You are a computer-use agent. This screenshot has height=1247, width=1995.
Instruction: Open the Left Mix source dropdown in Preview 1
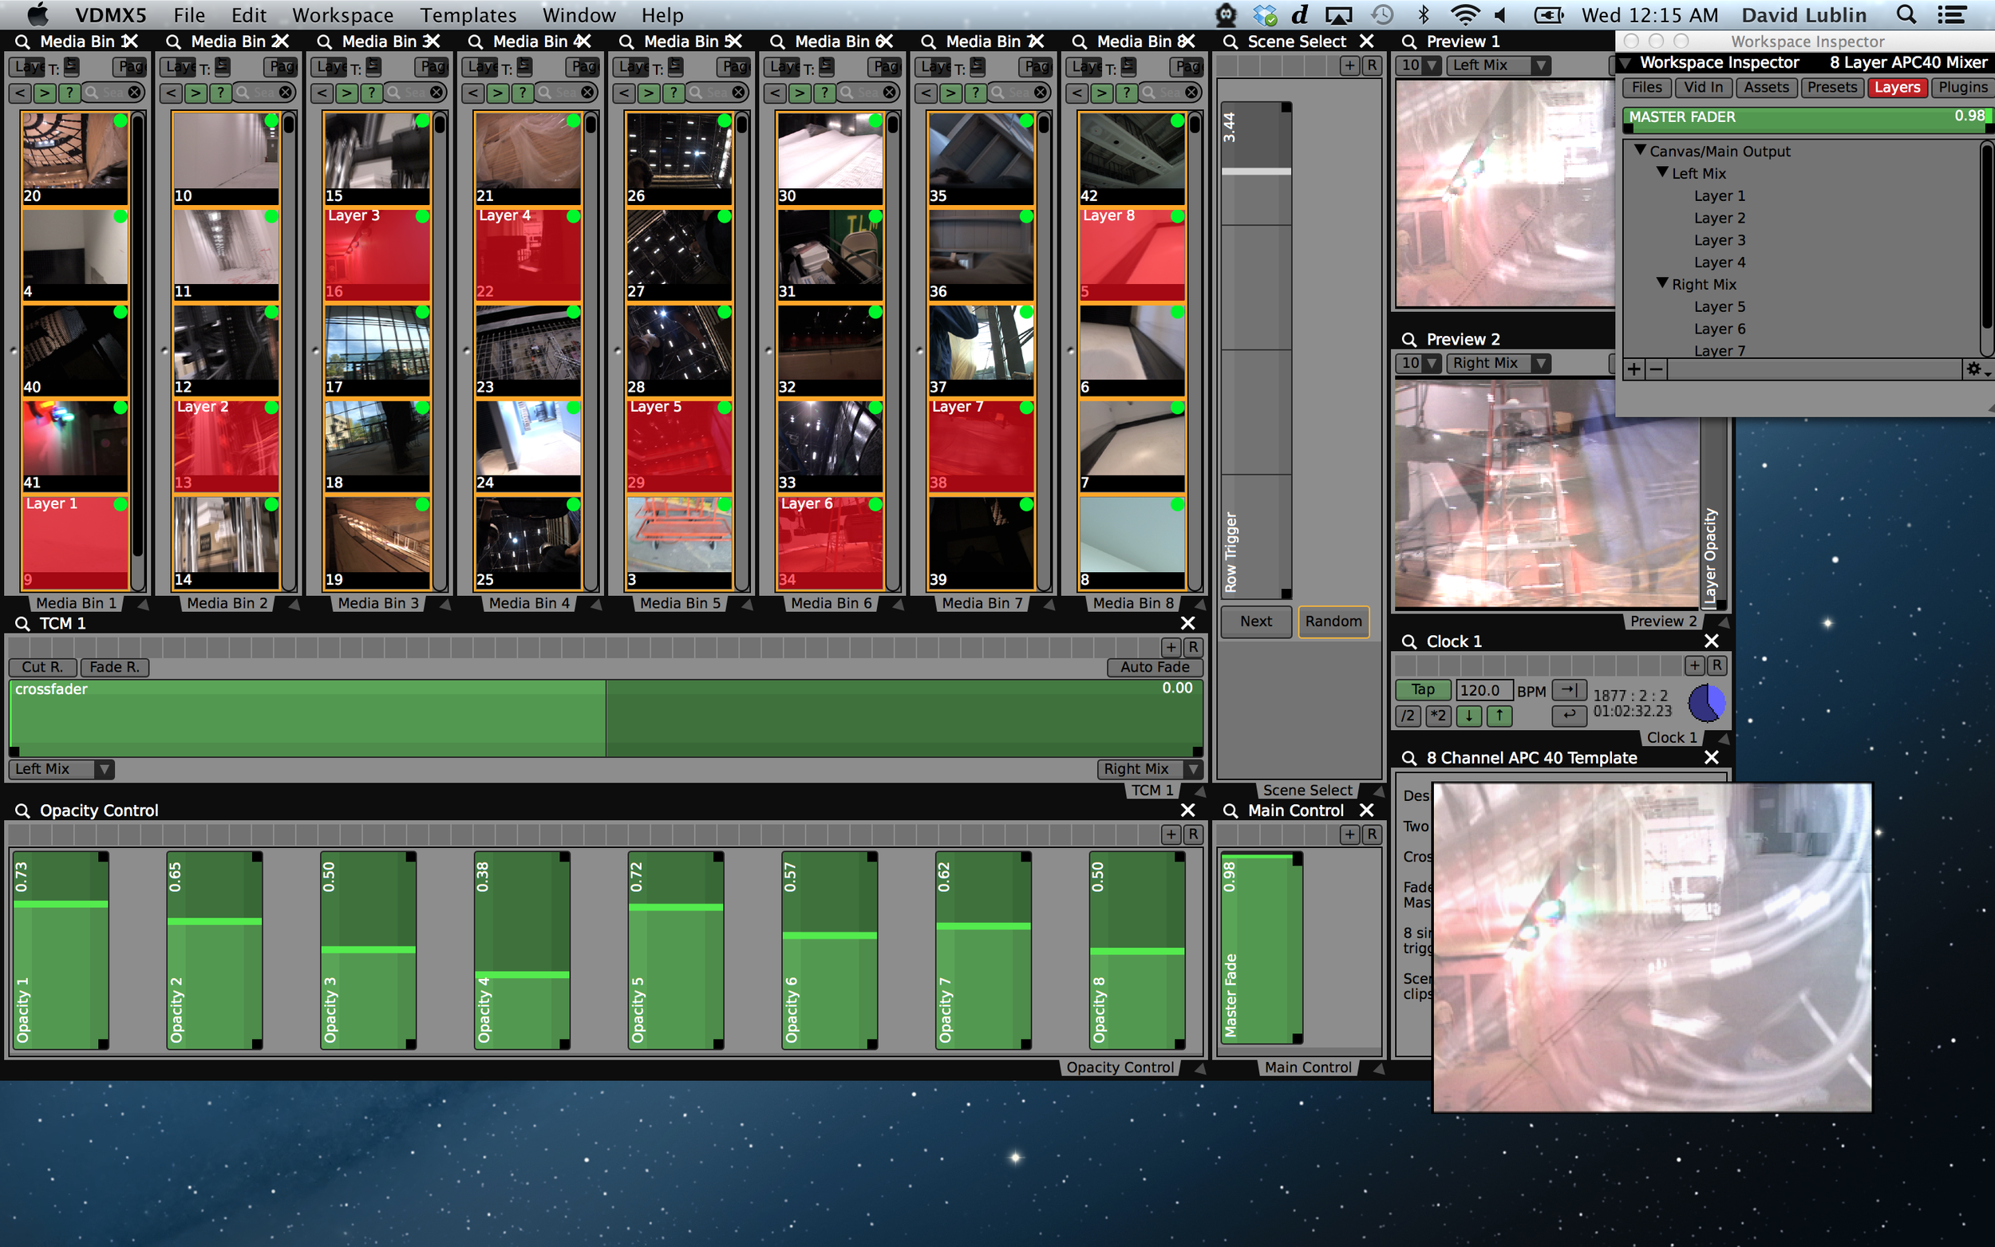coord(1499,65)
